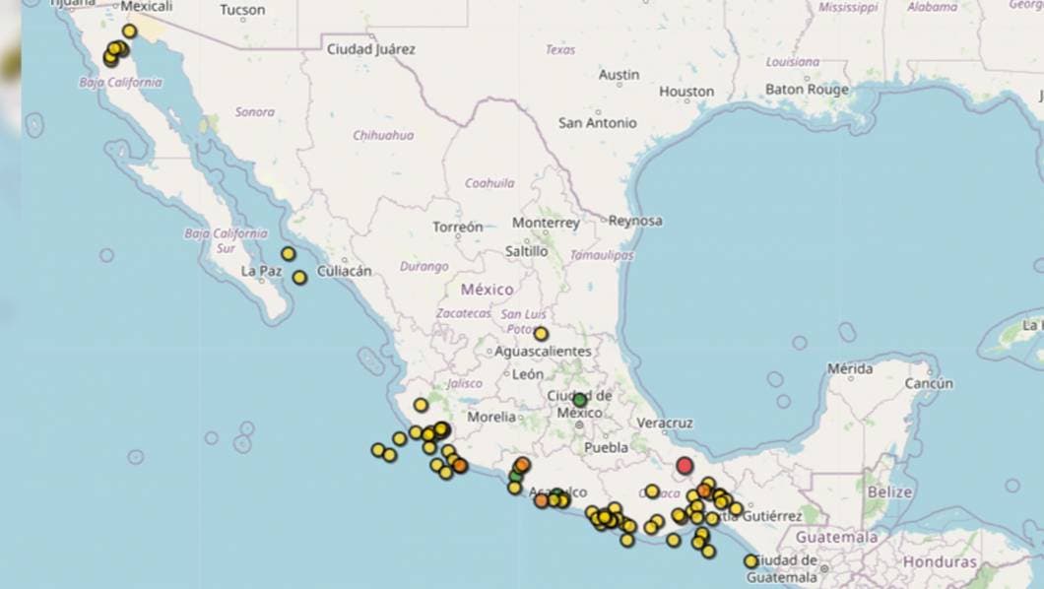Viewport: 1044px width, 589px height.
Task: Click the yellow marker beside Ciudad de Guatemala
Action: coord(750,561)
